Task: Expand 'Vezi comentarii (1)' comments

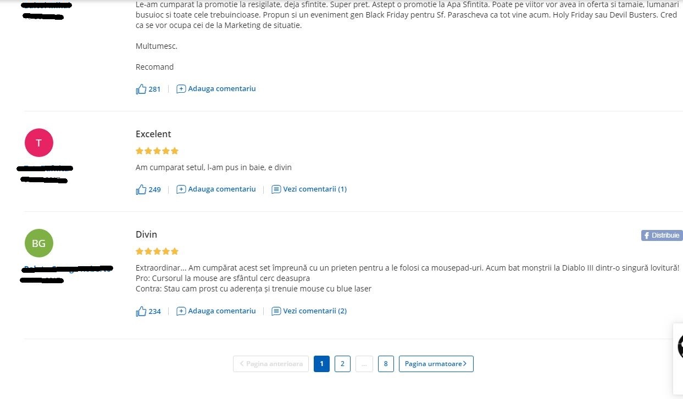Action: coord(314,189)
